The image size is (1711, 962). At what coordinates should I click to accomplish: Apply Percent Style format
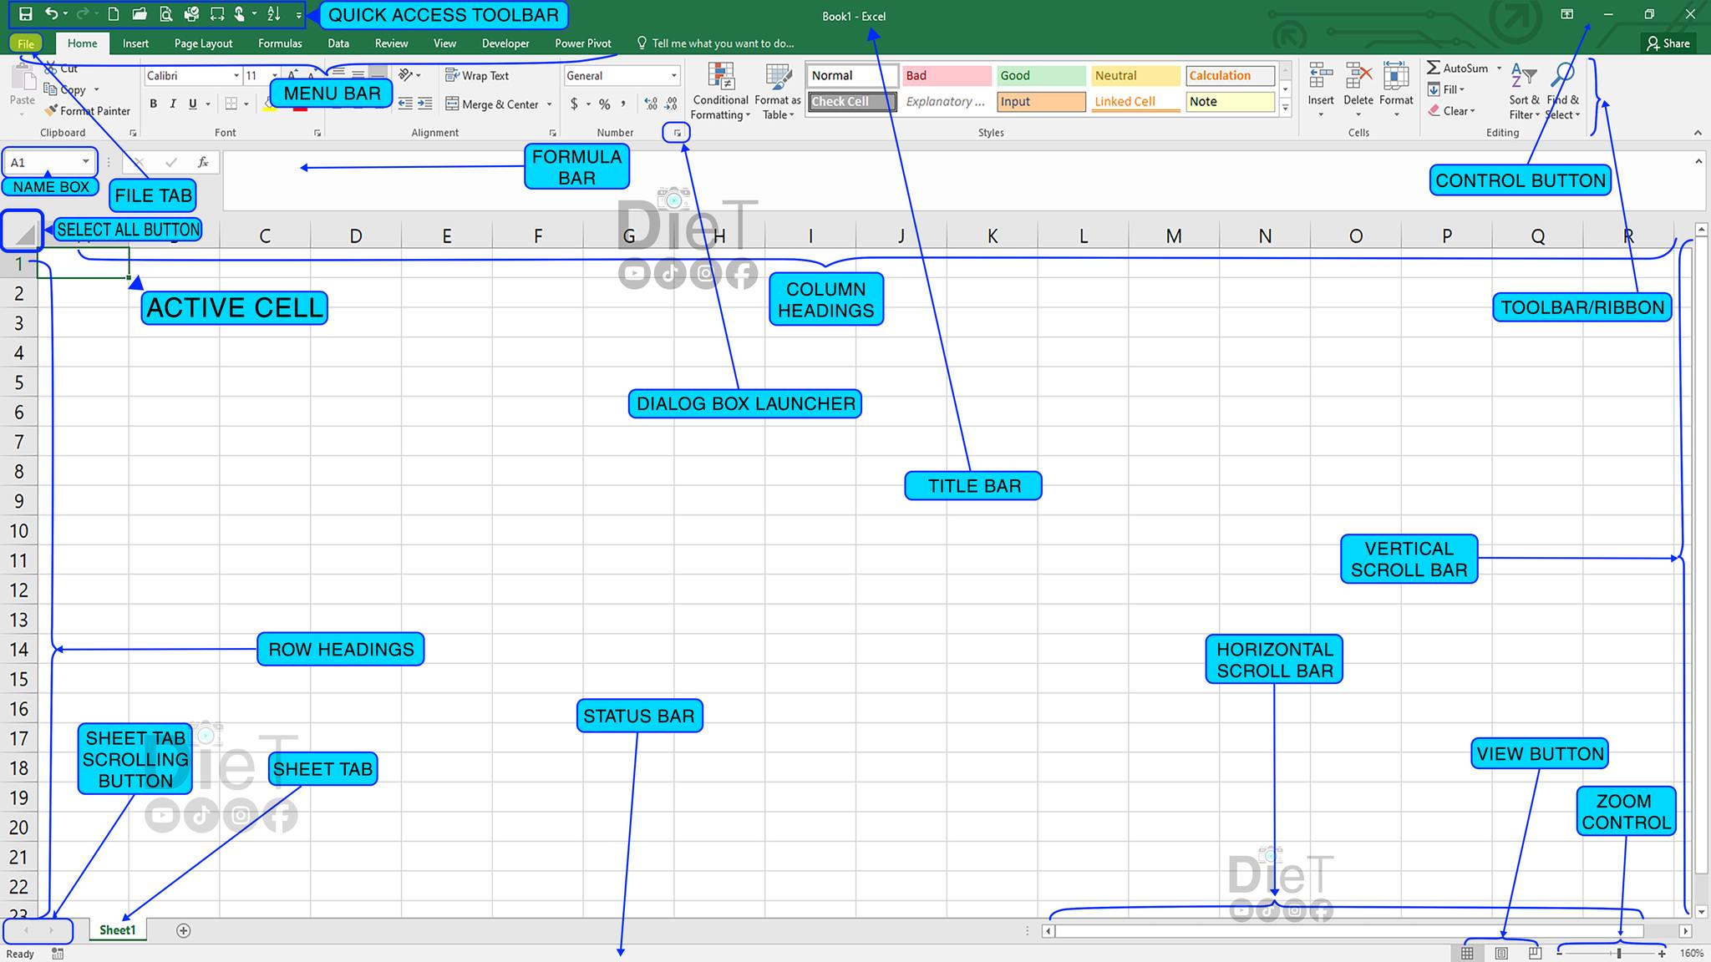tap(604, 104)
